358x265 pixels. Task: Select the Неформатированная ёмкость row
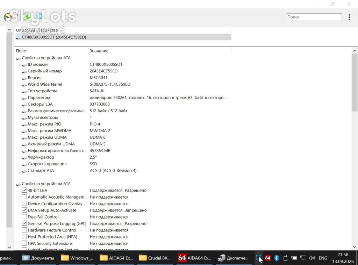[123, 150]
